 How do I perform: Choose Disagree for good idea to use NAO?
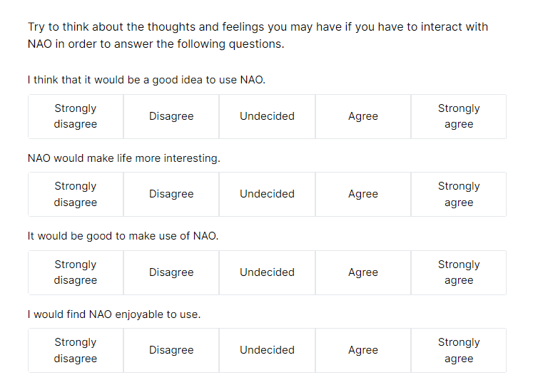(x=171, y=116)
